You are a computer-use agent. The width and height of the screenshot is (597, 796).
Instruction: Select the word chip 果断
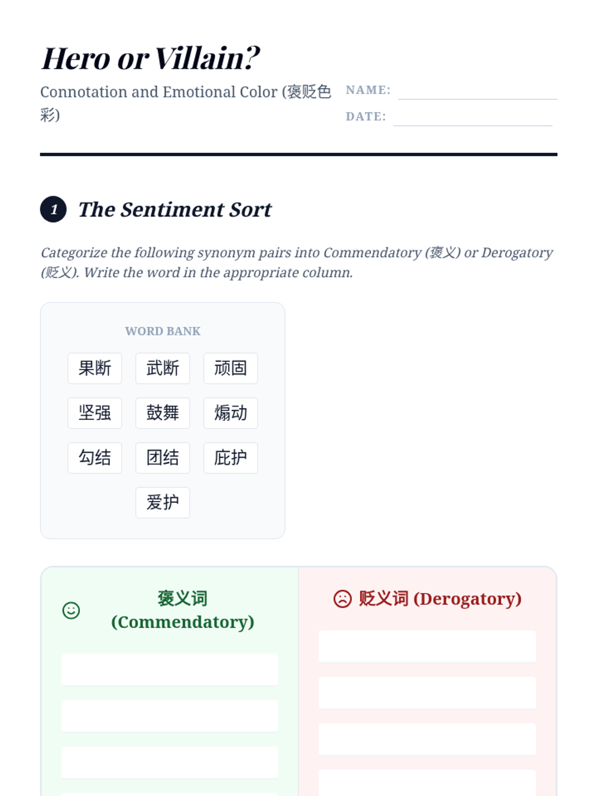95,368
